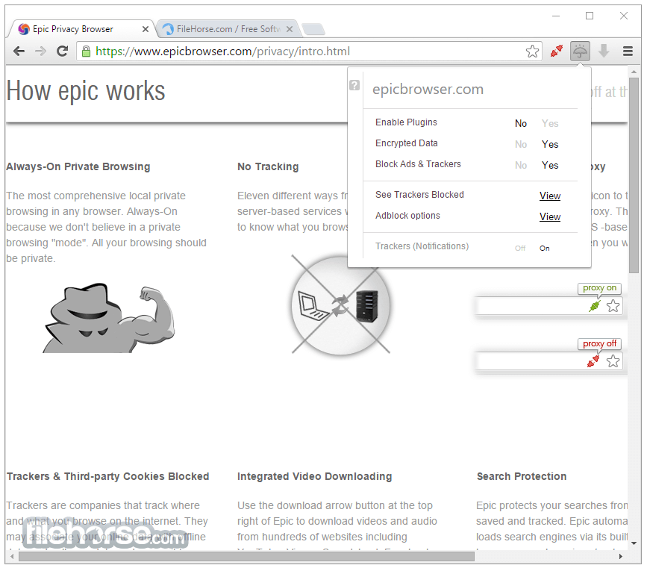Switch to the Epic Privacy Browser tab
647x571 pixels.
81,29
